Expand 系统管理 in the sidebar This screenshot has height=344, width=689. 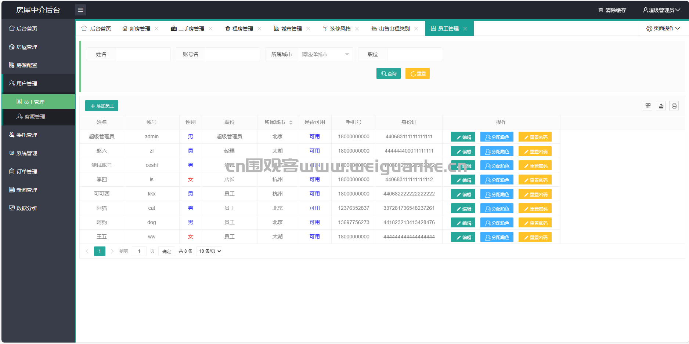coord(39,153)
